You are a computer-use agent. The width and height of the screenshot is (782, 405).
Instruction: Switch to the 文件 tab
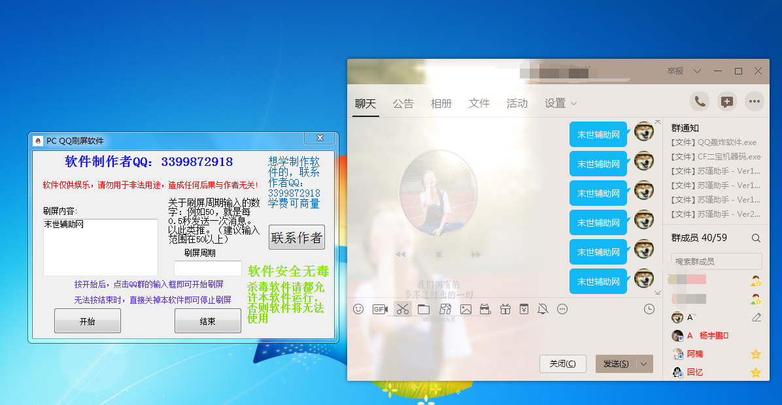pyautogui.click(x=479, y=104)
